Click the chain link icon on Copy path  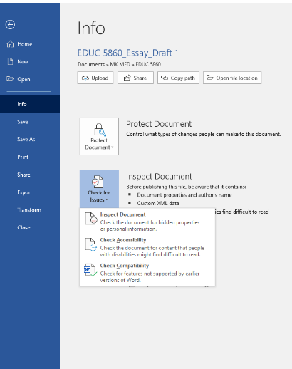tap(165, 78)
